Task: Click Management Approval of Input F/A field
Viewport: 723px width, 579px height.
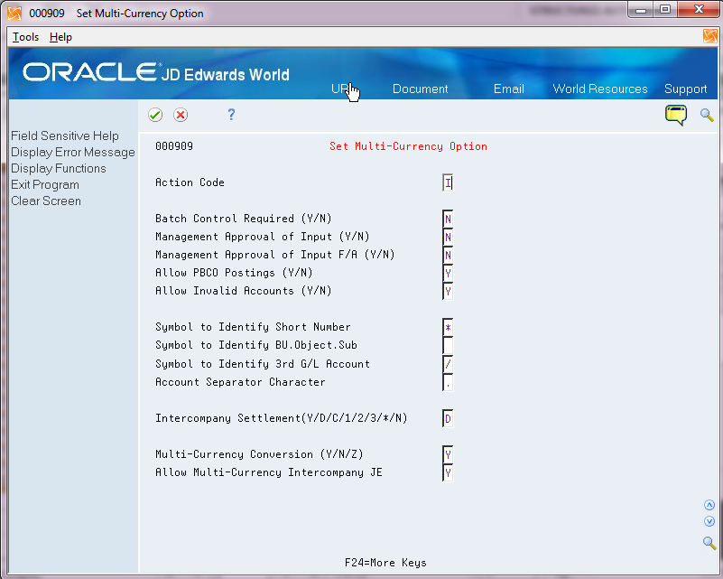Action: tap(448, 255)
